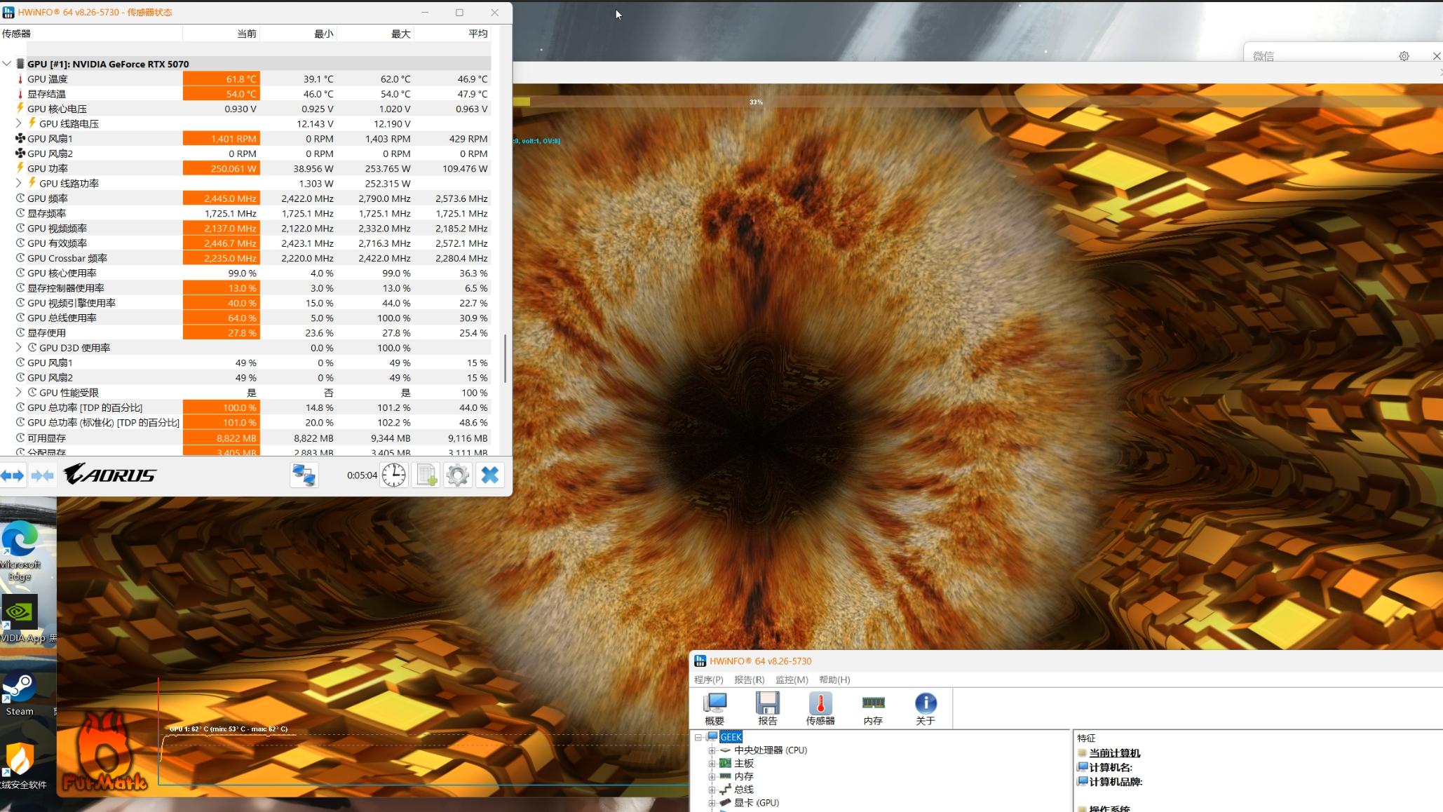
Task: Open the 概要 summary toolbar icon
Action: coord(714,708)
